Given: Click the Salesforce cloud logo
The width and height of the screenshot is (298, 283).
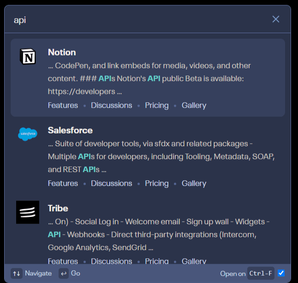Looking at the screenshot, I should 28,134.
